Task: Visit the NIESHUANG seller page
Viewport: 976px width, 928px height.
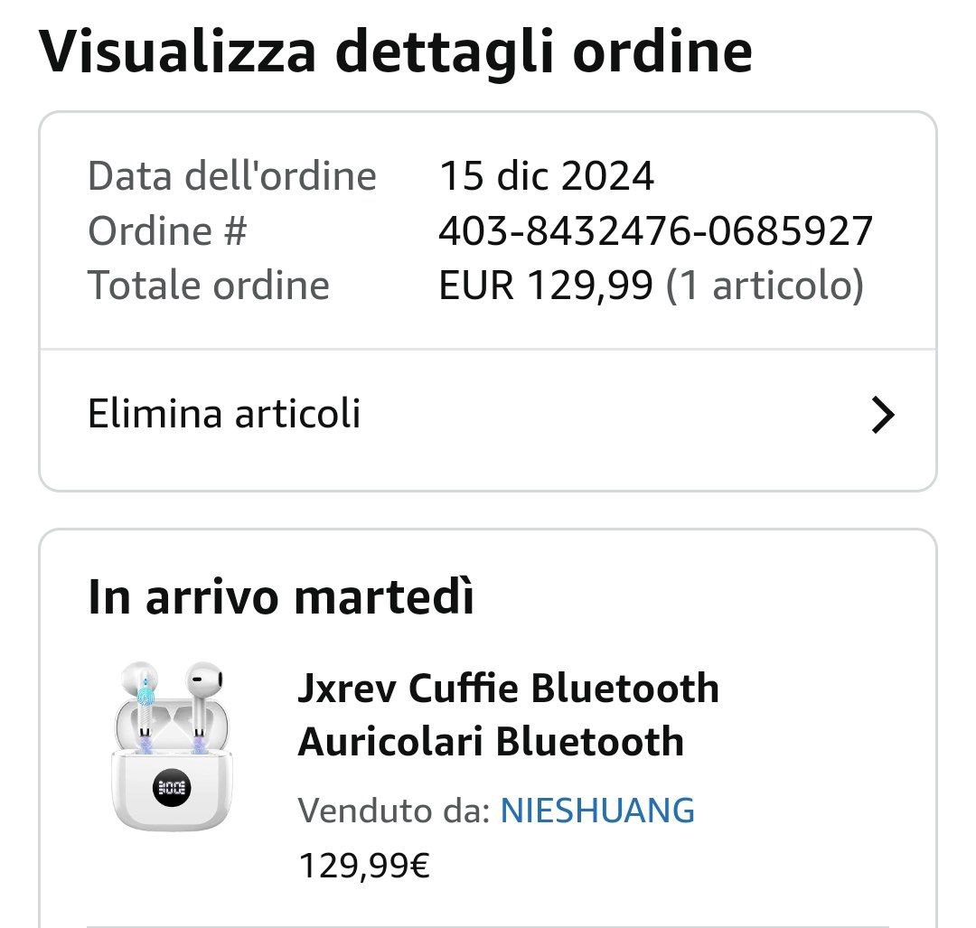Action: 597,811
